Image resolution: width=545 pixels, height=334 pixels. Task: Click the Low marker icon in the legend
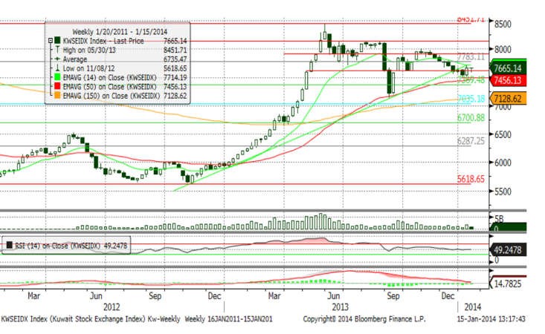click(57, 68)
